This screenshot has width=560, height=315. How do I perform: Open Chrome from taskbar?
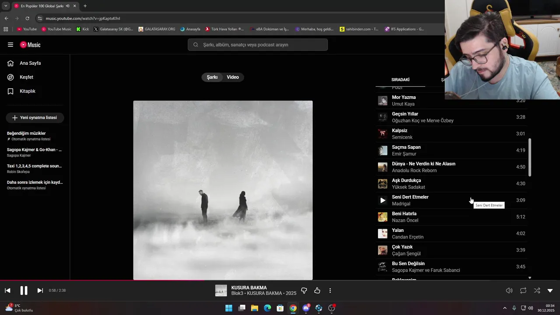tap(293, 308)
